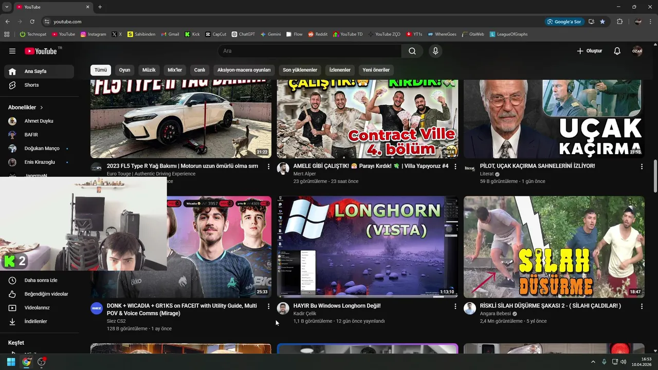Select the Müzik filter chip
The width and height of the screenshot is (658, 370).
tap(149, 70)
